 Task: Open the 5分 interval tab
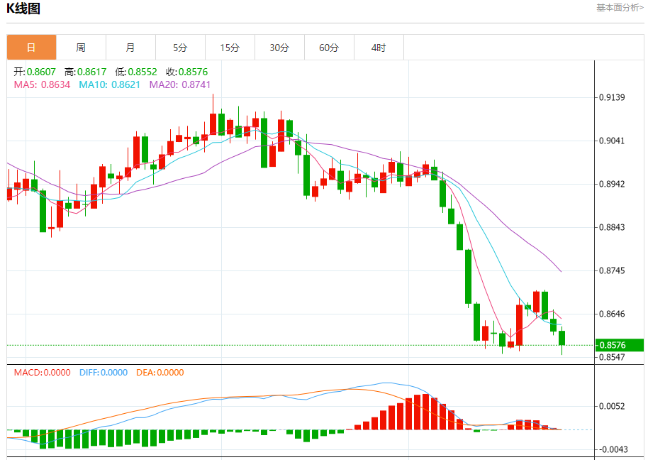180,48
